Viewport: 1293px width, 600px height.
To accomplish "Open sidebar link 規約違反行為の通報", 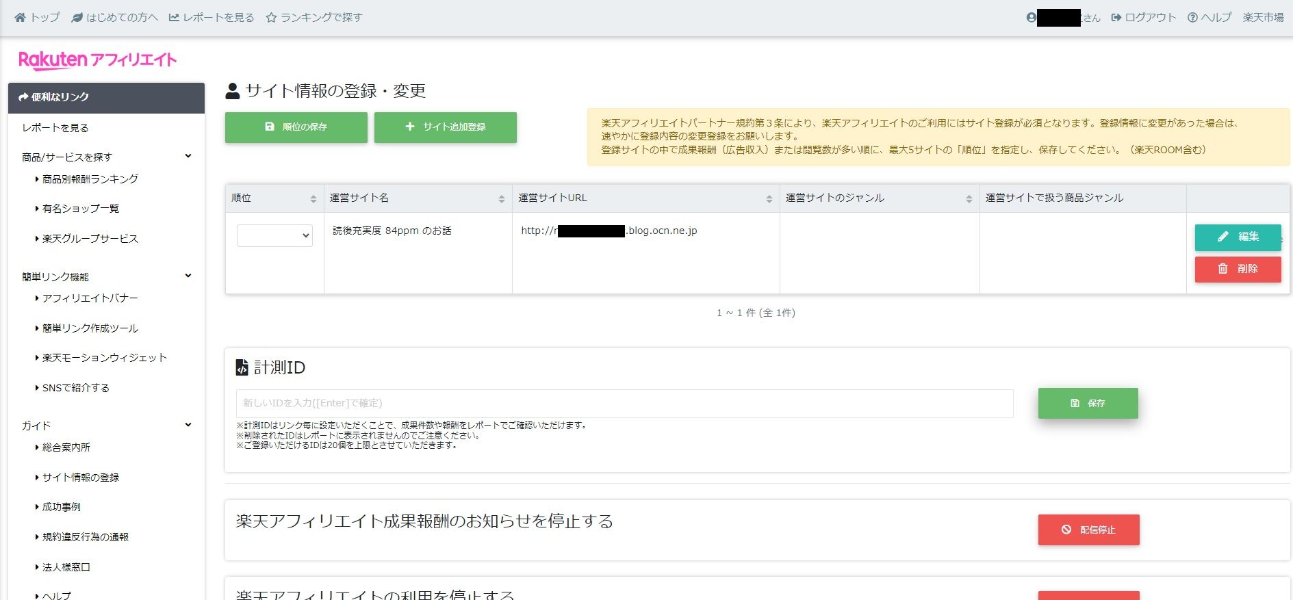I will point(86,537).
